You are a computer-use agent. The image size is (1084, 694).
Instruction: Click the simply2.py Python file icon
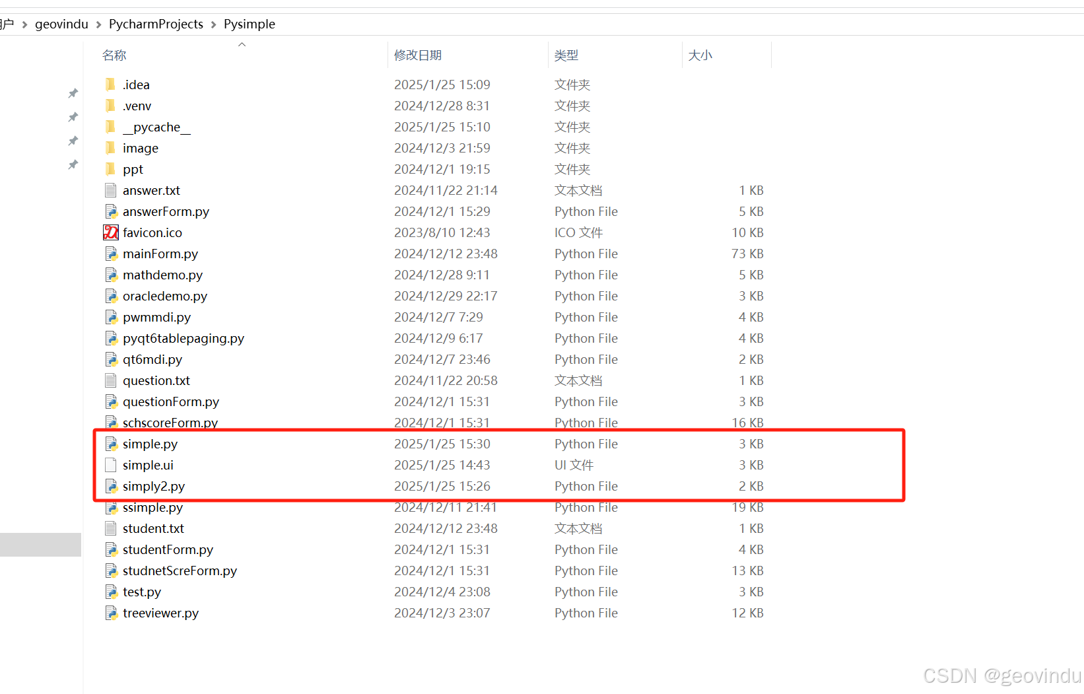tap(111, 486)
